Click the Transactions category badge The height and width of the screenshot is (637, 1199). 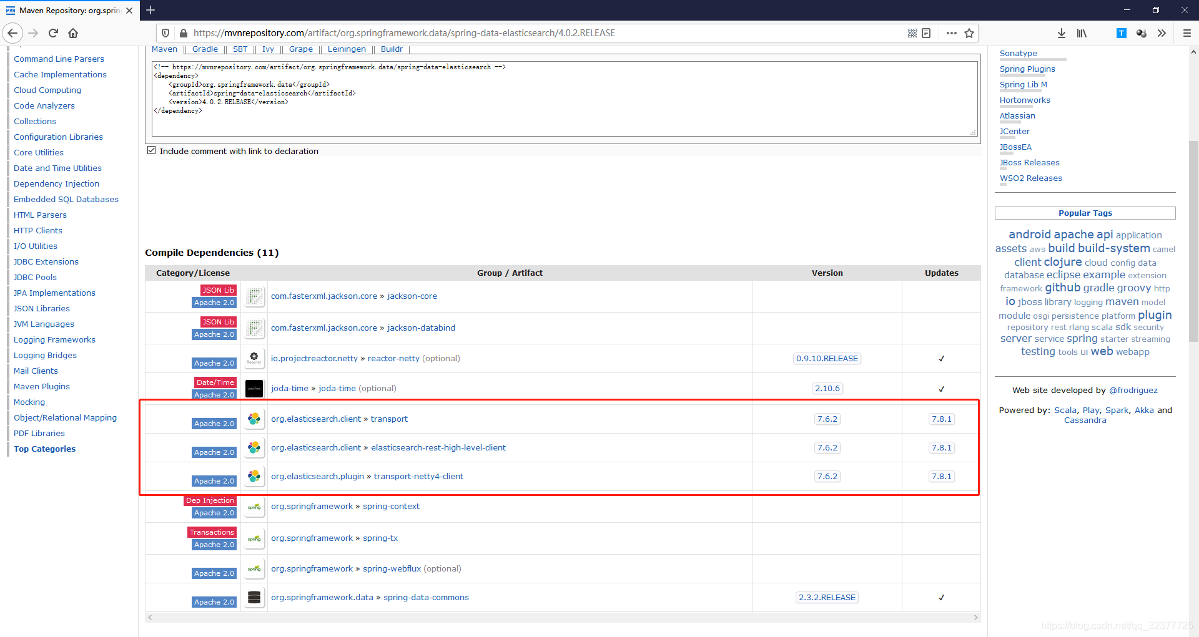pos(212,532)
